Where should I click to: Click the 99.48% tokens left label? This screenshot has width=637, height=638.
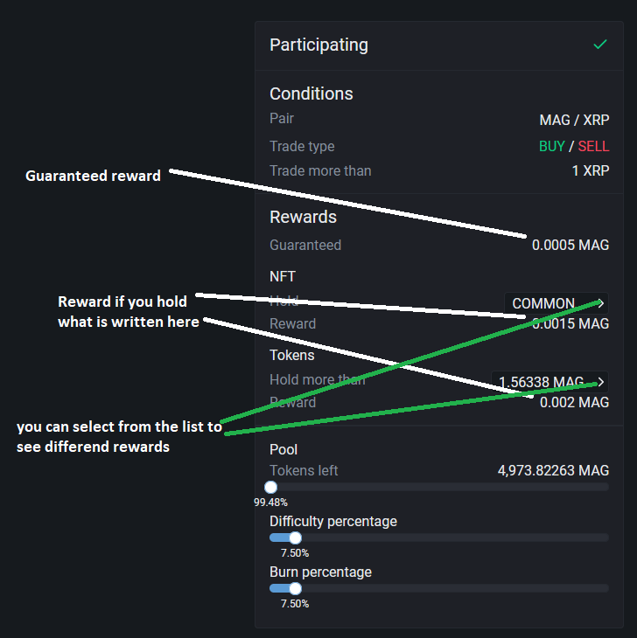coord(270,503)
